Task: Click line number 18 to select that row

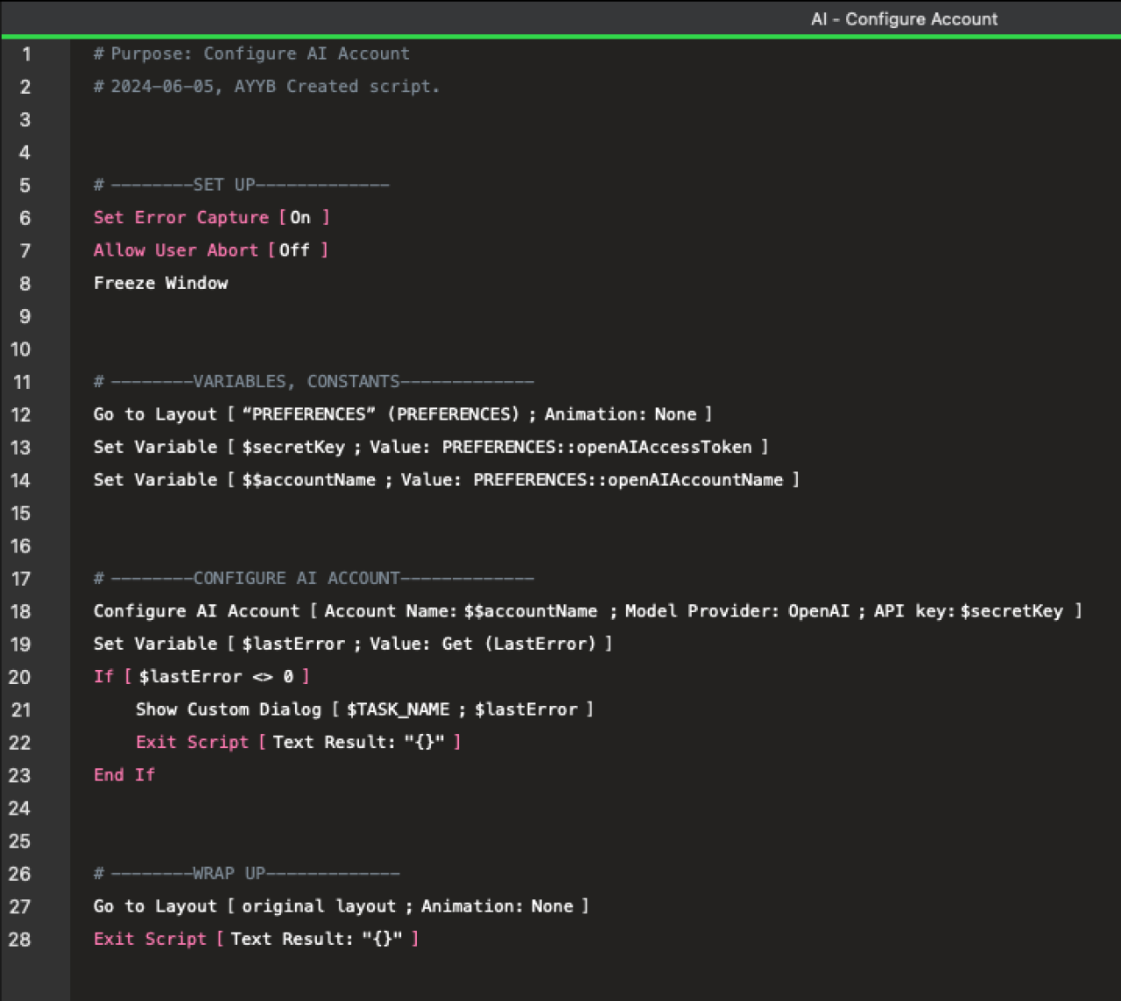Action: (21, 610)
